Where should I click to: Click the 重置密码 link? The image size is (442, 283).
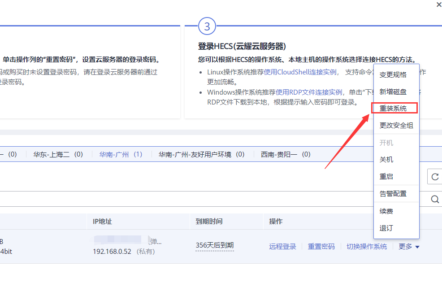tap(321, 247)
